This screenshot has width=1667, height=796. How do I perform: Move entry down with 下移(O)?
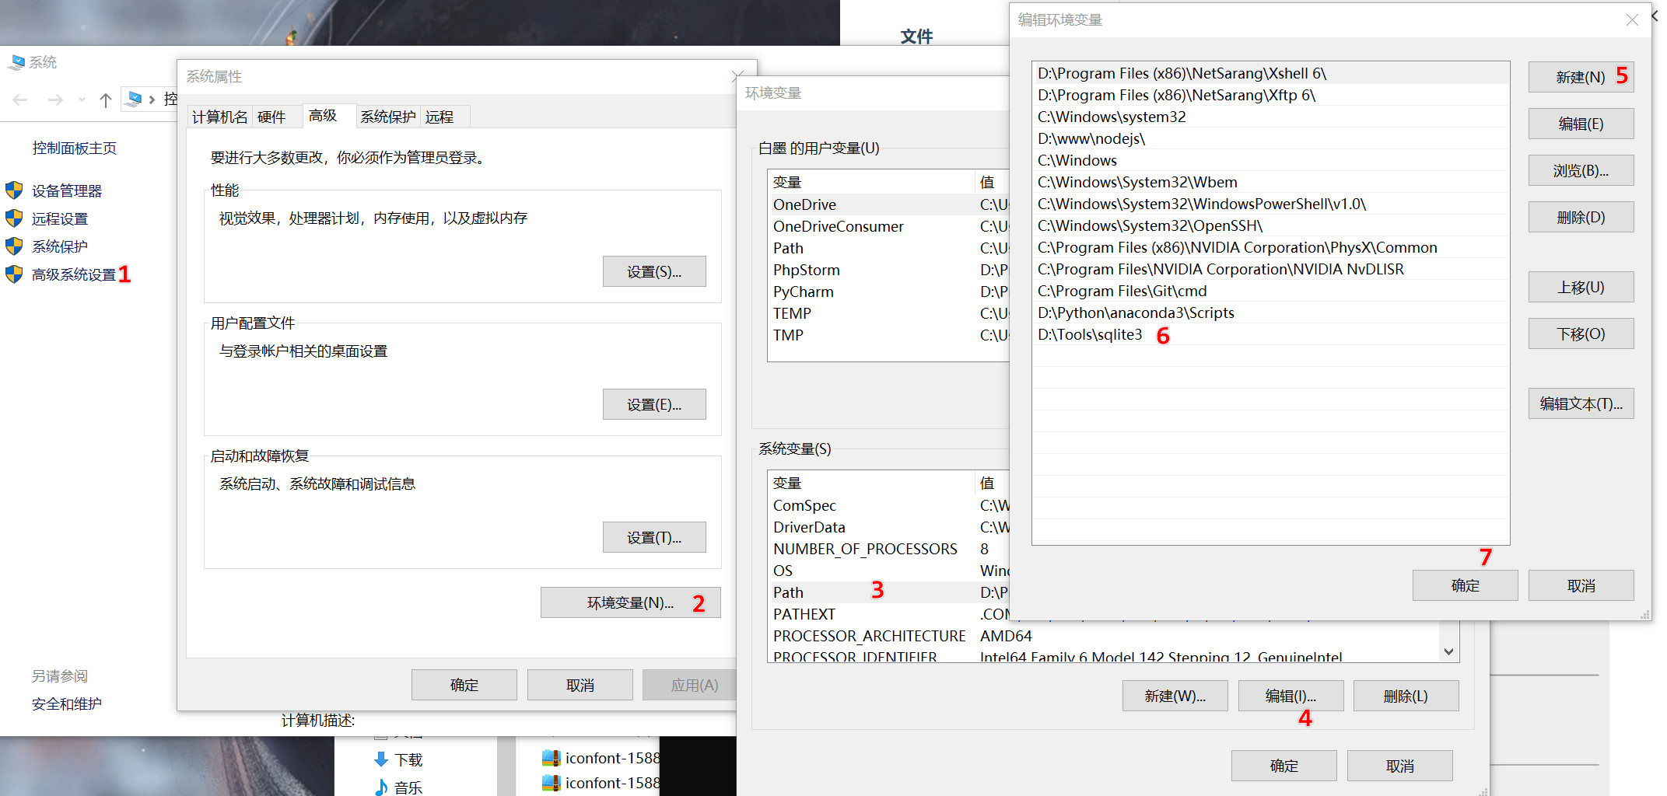coord(1581,333)
